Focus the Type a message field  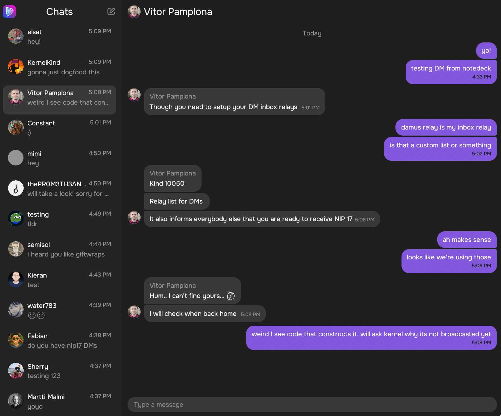pos(312,405)
